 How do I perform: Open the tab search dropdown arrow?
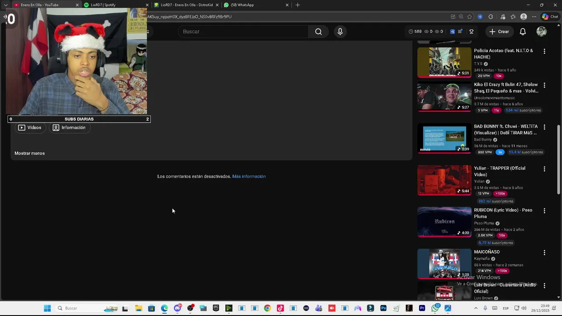tap(6, 5)
